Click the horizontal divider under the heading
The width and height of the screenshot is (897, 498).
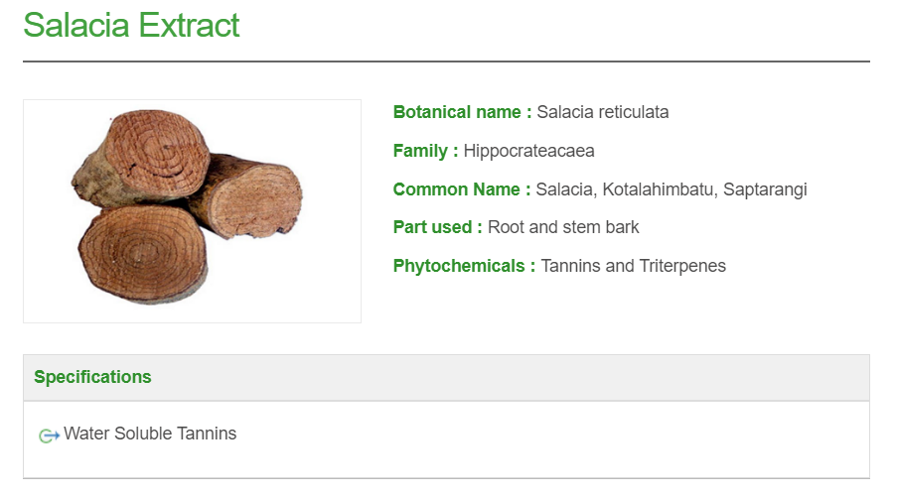(x=446, y=62)
